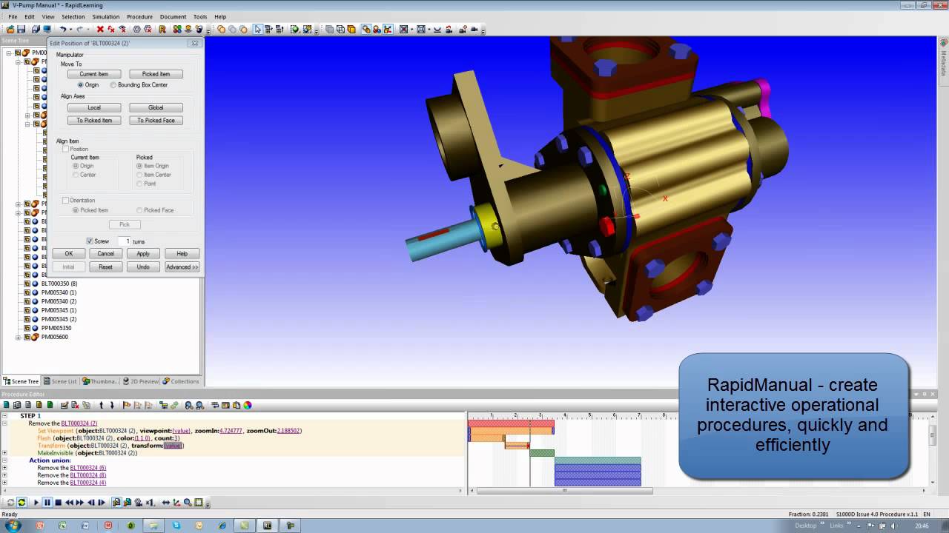The image size is (949, 533).
Task: Open the Simulation menu
Action: point(106,16)
